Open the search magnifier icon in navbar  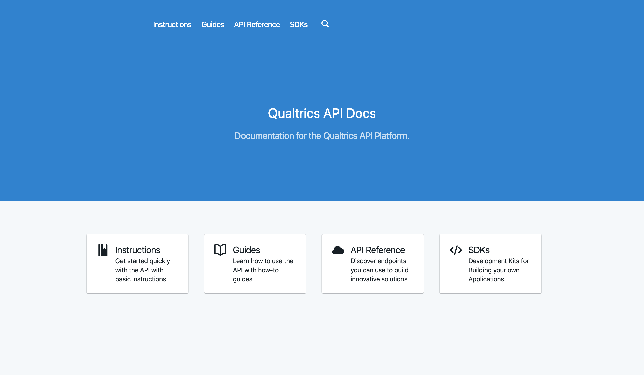325,24
